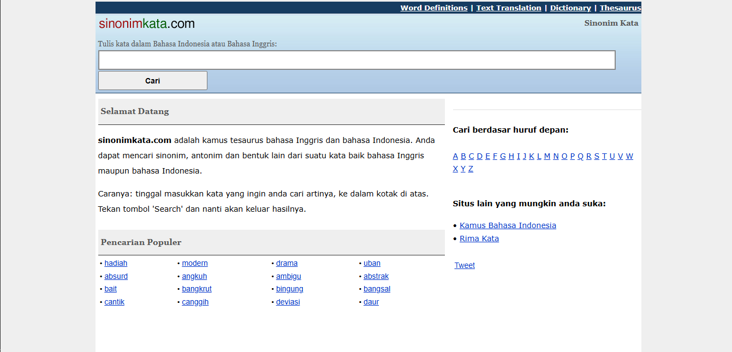This screenshot has height=352, width=732.
Task: Open popular search word bangkrut
Action: click(x=197, y=289)
